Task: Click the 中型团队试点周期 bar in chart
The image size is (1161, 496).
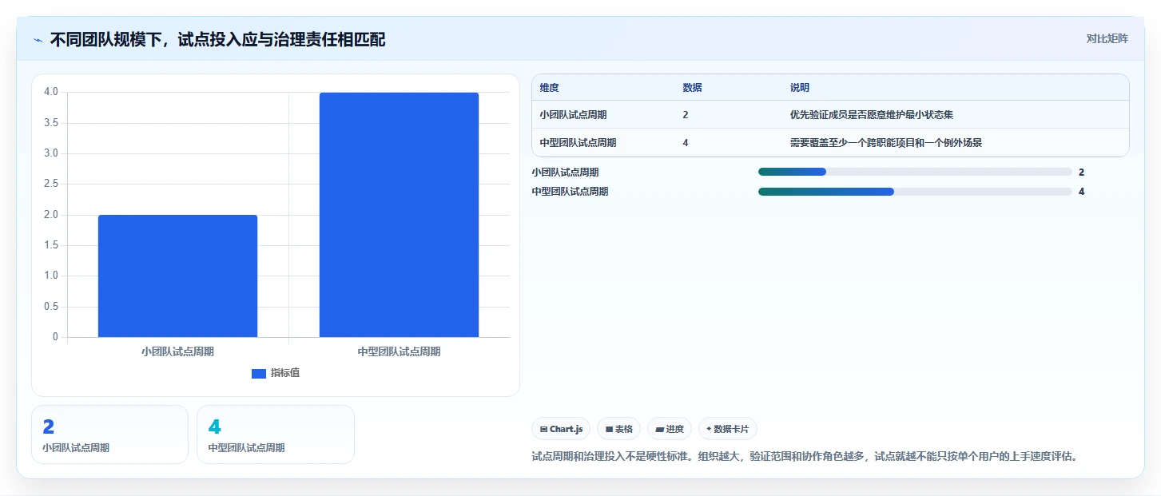Action: click(399, 215)
